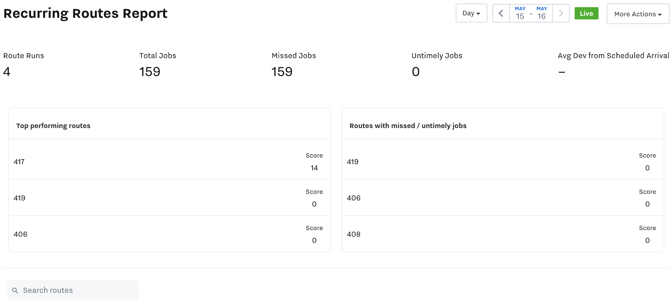672x304 pixels.
Task: Select route 419 in top performing routes
Action: pyautogui.click(x=19, y=198)
